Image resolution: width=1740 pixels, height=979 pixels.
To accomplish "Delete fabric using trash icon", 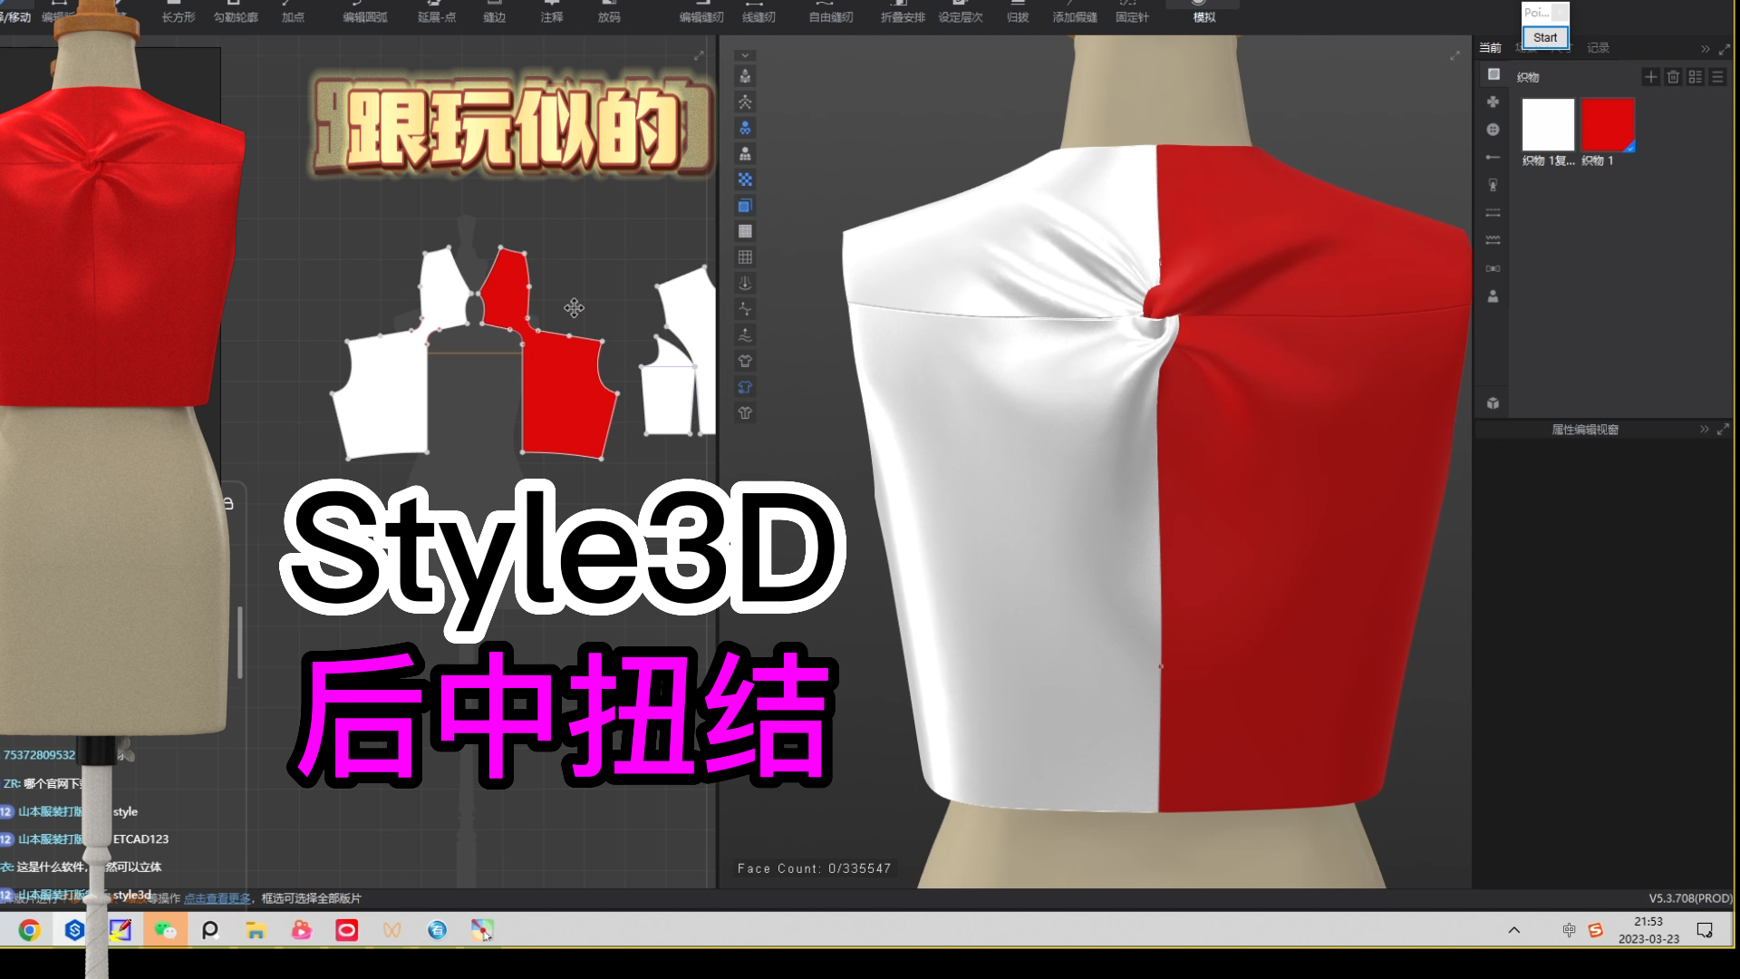I will [x=1673, y=77].
